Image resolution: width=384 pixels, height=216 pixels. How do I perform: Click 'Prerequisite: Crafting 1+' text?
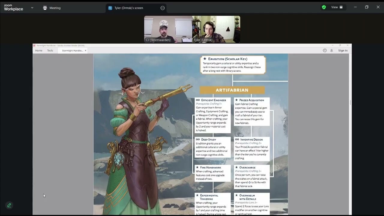[209, 104]
